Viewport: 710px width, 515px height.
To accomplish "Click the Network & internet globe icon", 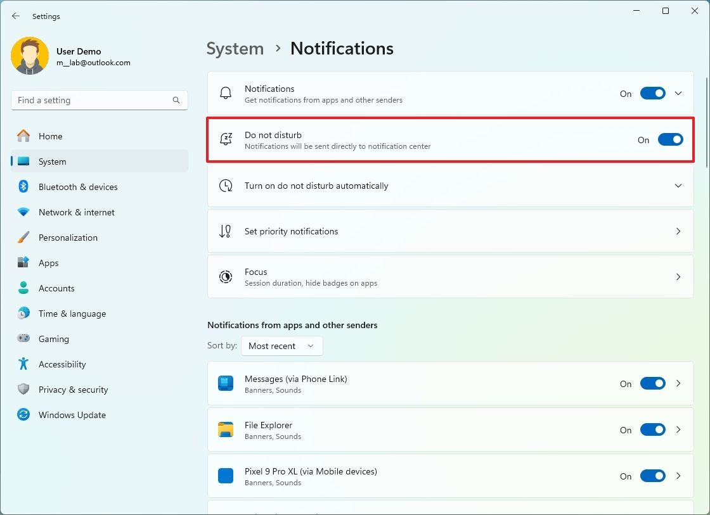I will [x=24, y=212].
